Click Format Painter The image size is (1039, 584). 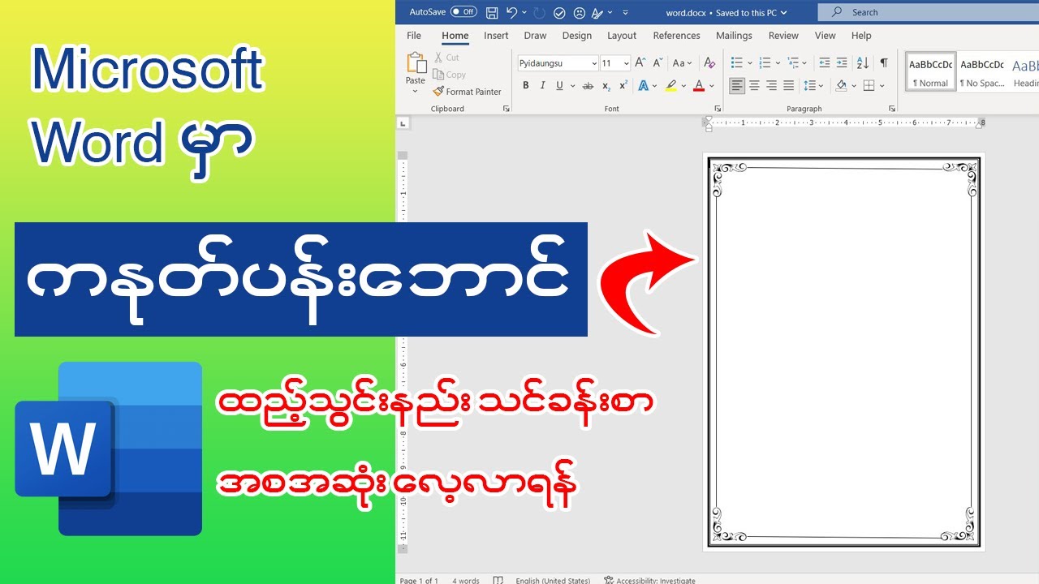(x=467, y=92)
